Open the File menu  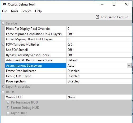(x=4, y=11)
